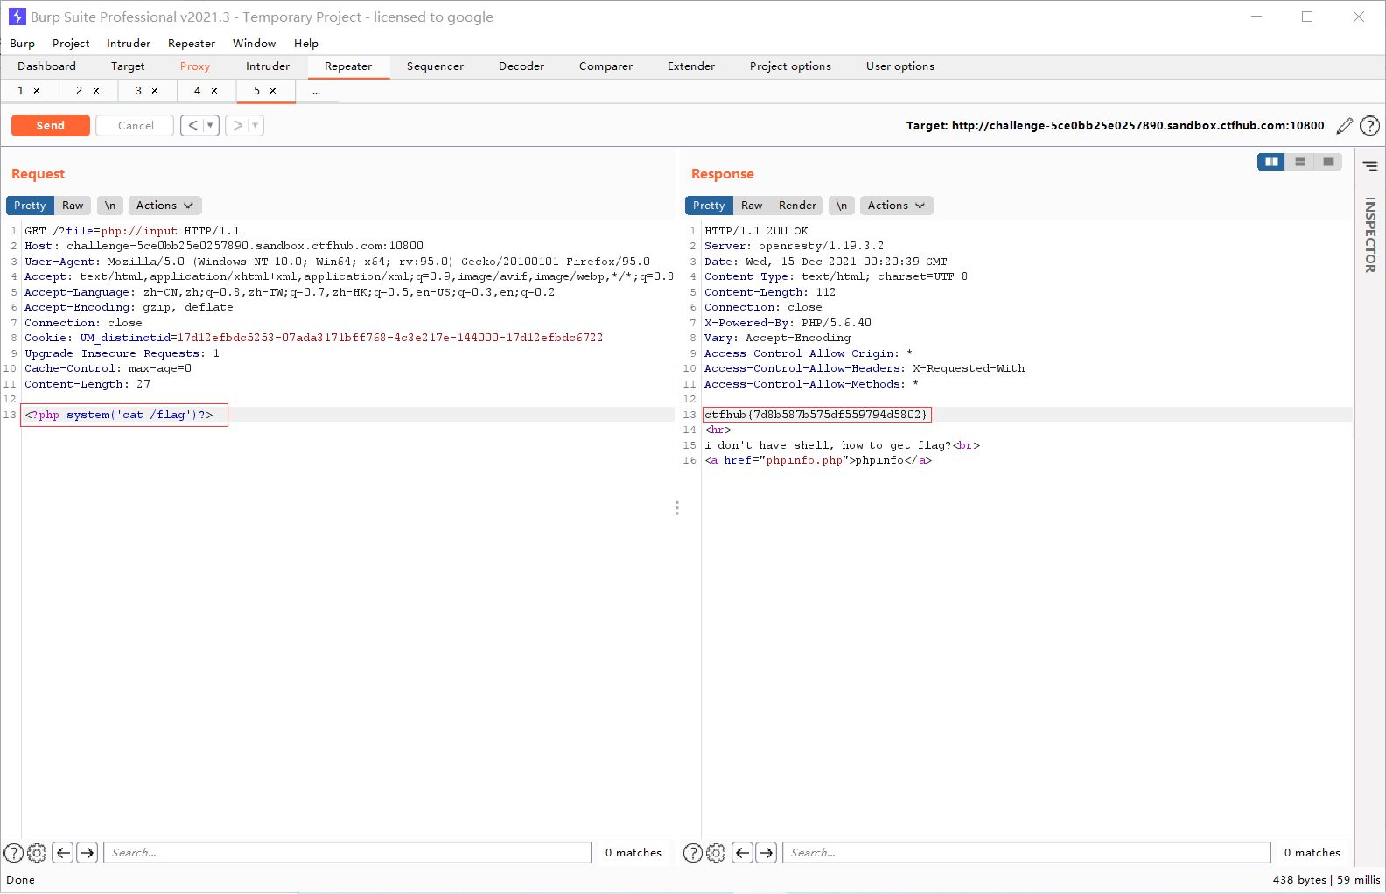Open the Burp menu
The width and height of the screenshot is (1386, 894).
(x=22, y=44)
